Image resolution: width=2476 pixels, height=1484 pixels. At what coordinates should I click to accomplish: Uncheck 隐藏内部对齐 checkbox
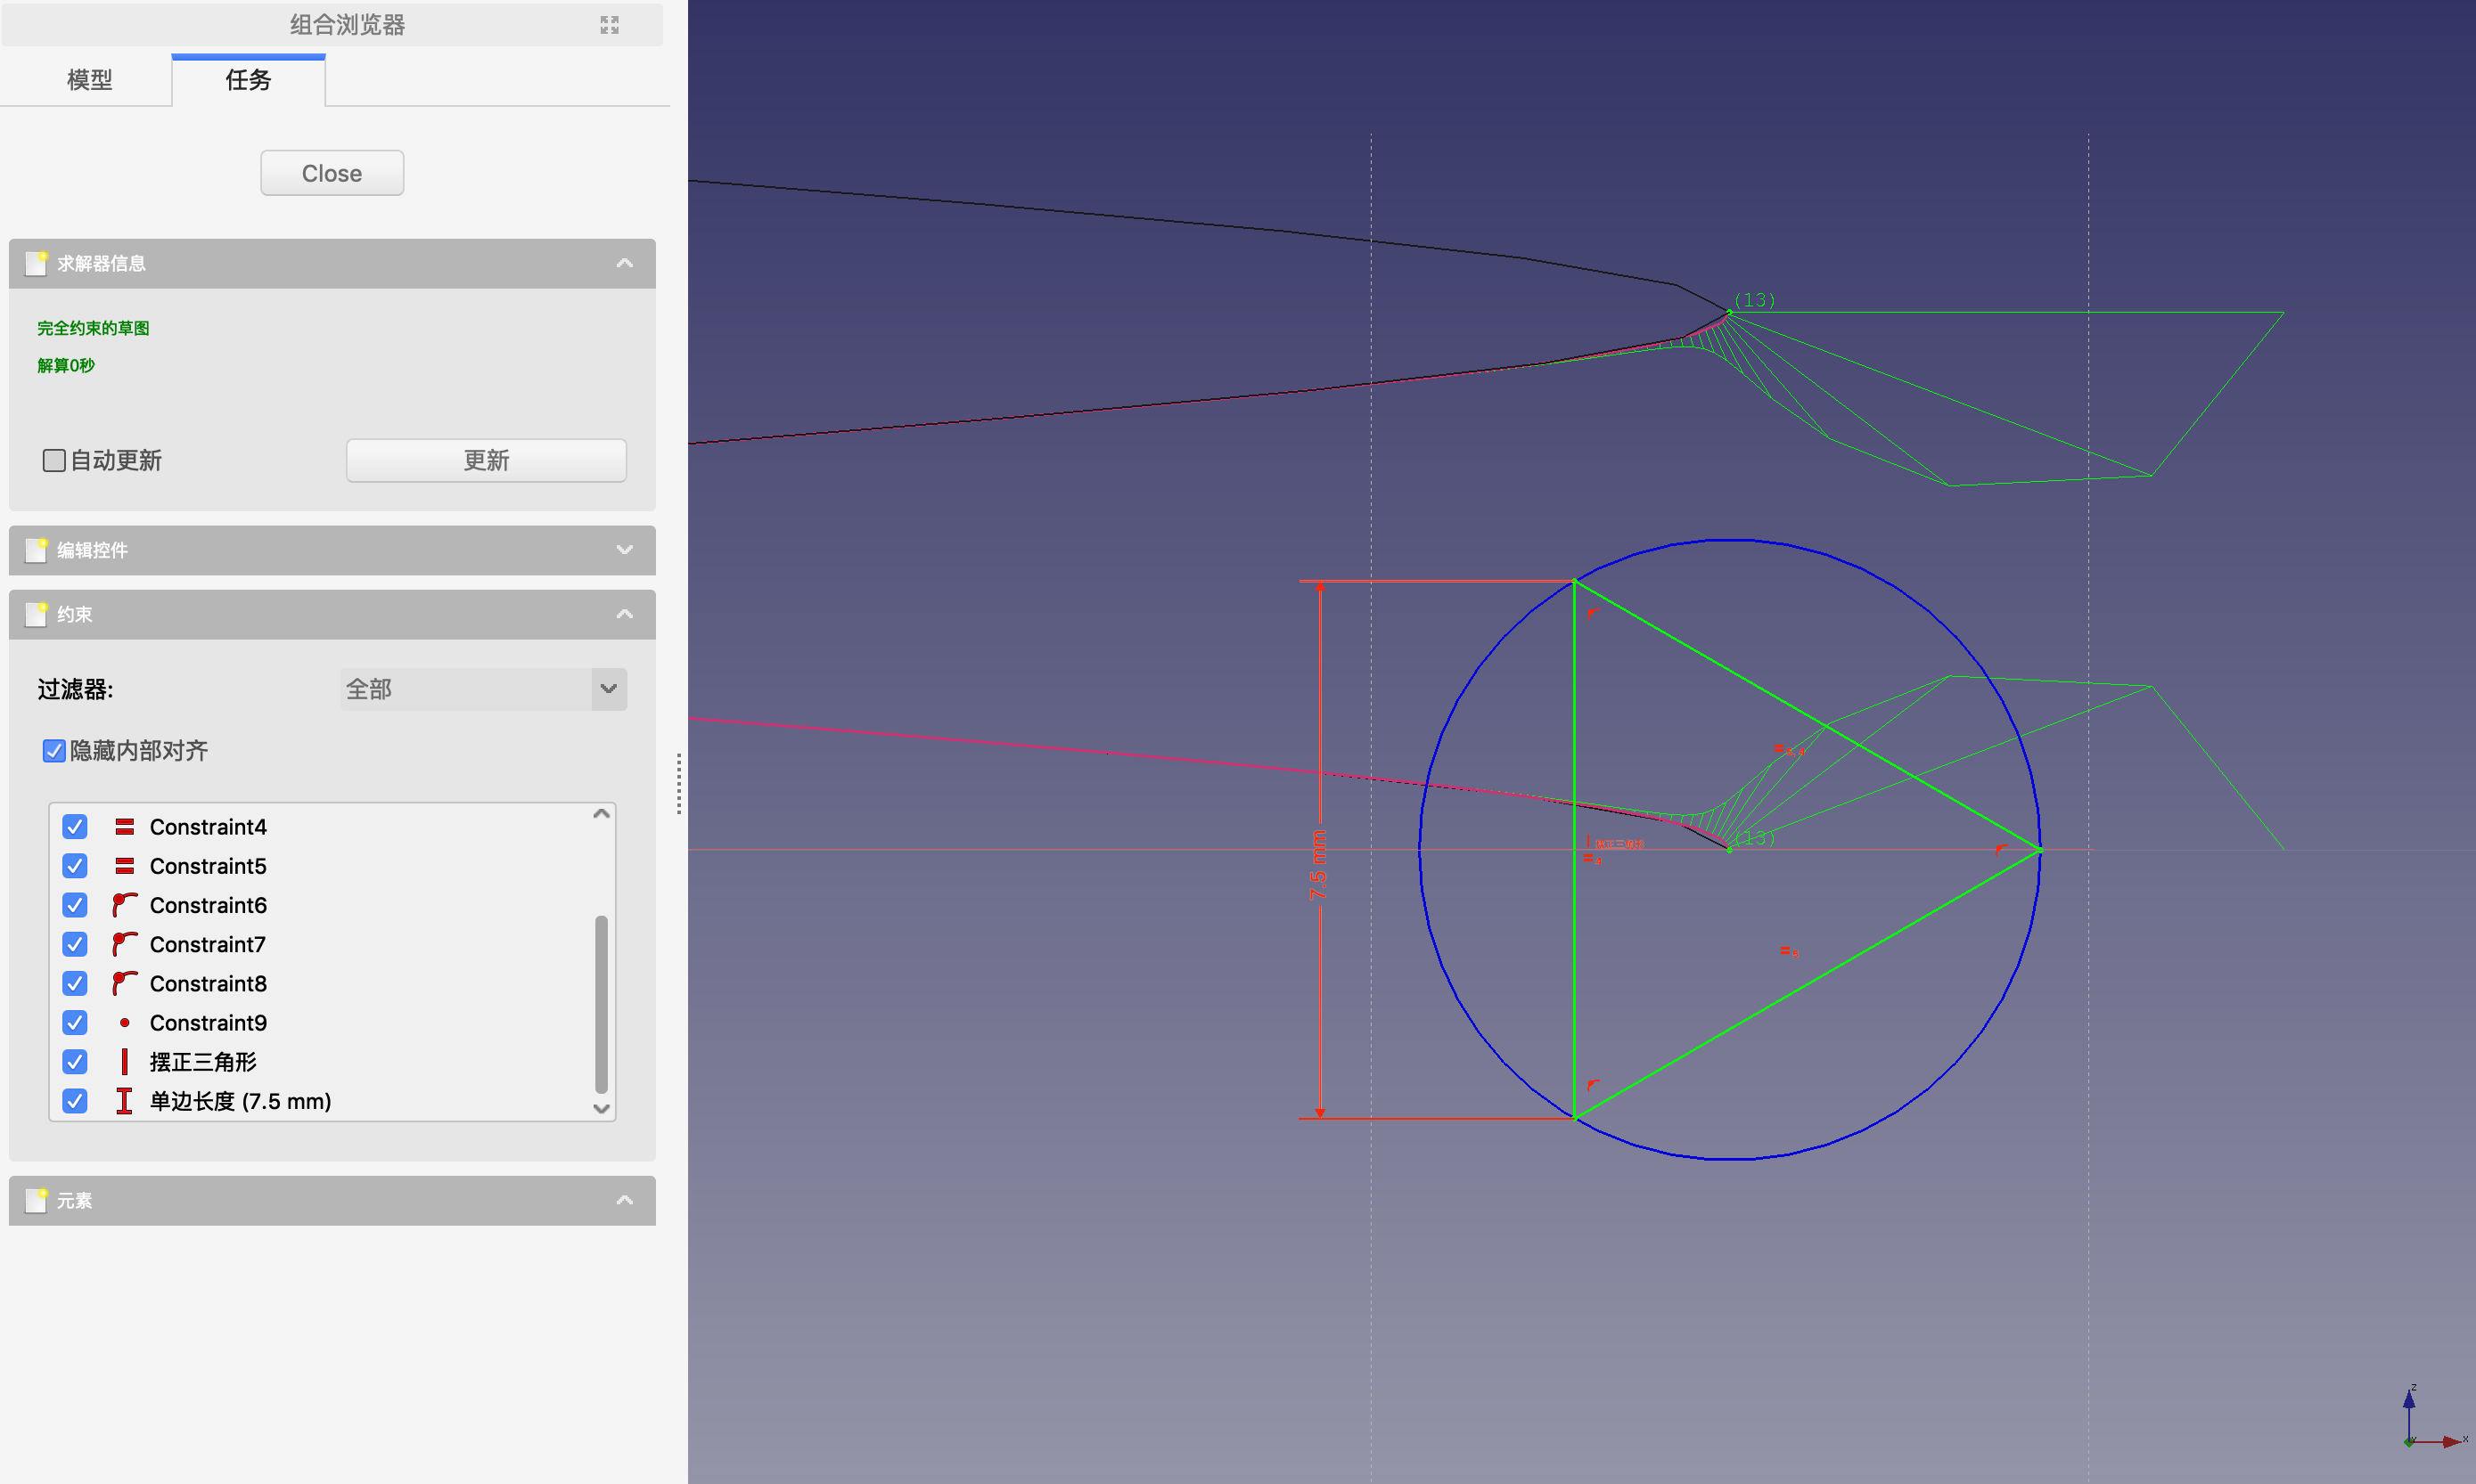coord(54,751)
